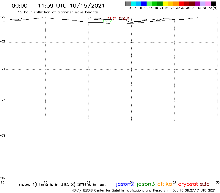This screenshot has height=193, width=220.
Task: Click the '24' label under the color legend
Action: [167, 8]
